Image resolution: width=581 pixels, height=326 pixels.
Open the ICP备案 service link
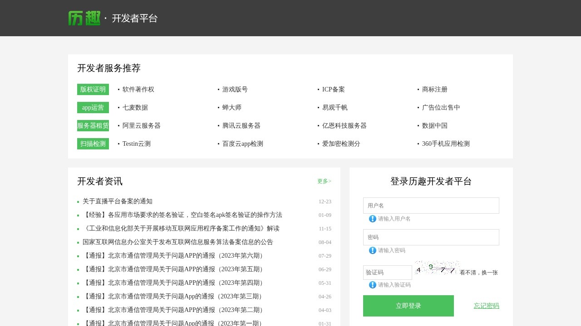coord(333,89)
